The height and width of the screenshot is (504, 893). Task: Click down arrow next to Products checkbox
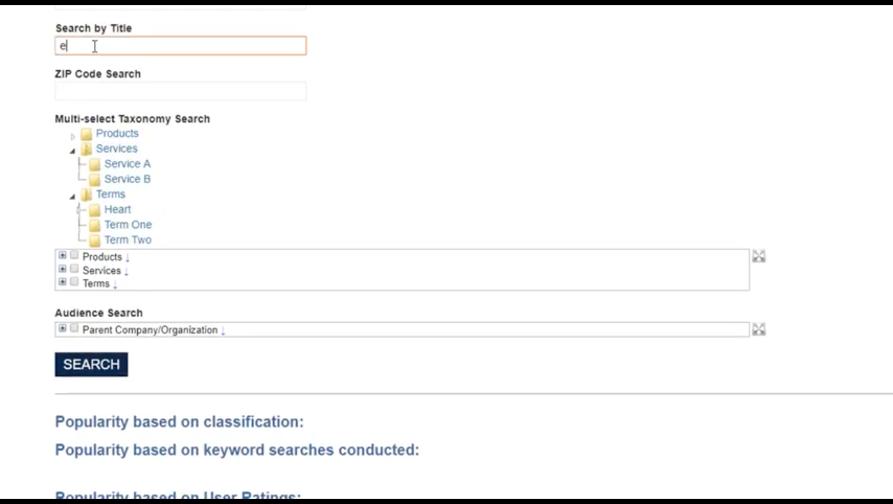click(x=127, y=257)
